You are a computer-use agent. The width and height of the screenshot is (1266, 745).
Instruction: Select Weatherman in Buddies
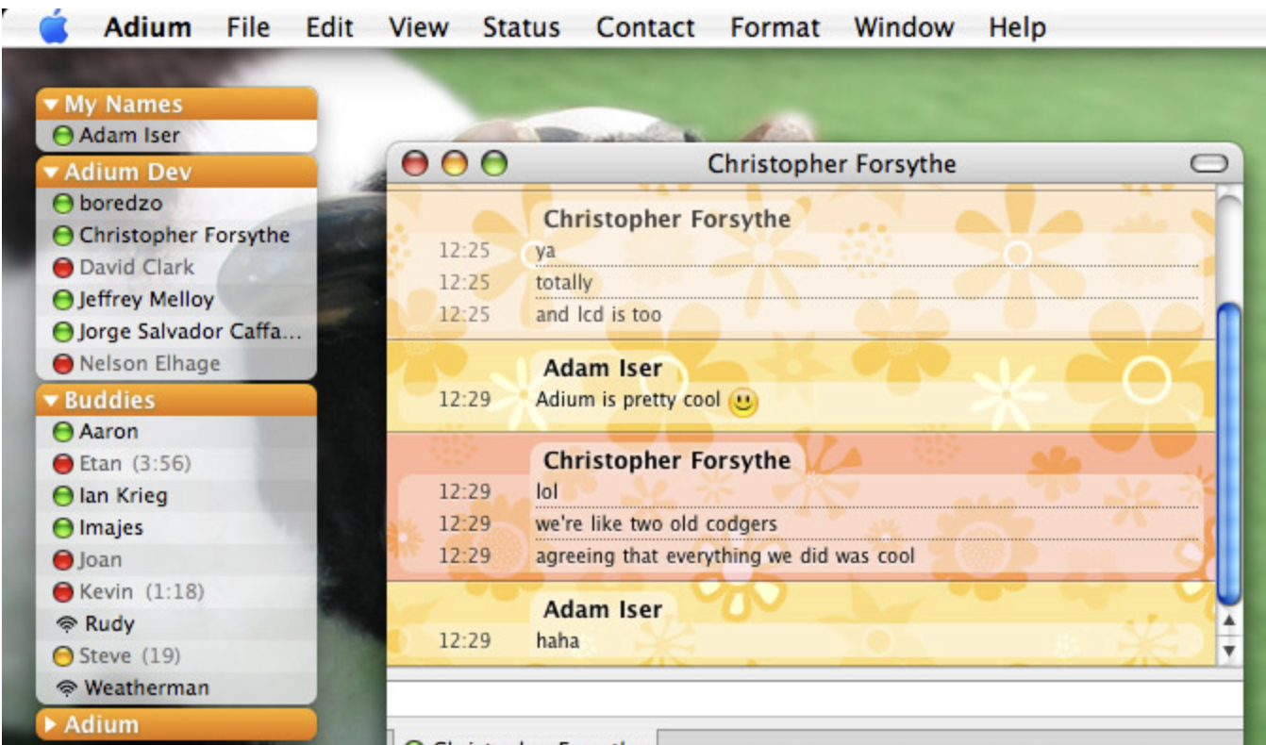(146, 687)
